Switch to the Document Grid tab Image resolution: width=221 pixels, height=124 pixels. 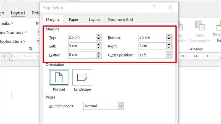coord(120,20)
